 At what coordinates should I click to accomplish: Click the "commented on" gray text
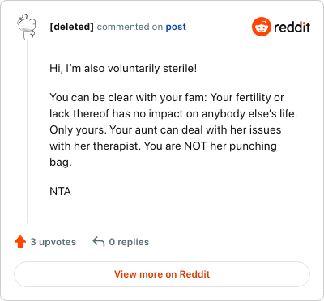click(130, 27)
